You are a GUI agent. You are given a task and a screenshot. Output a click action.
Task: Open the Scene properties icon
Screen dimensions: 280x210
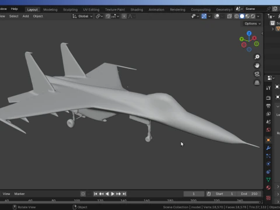tap(268, 122)
